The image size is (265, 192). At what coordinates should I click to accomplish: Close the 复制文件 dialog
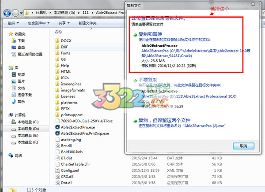[x=253, y=4]
